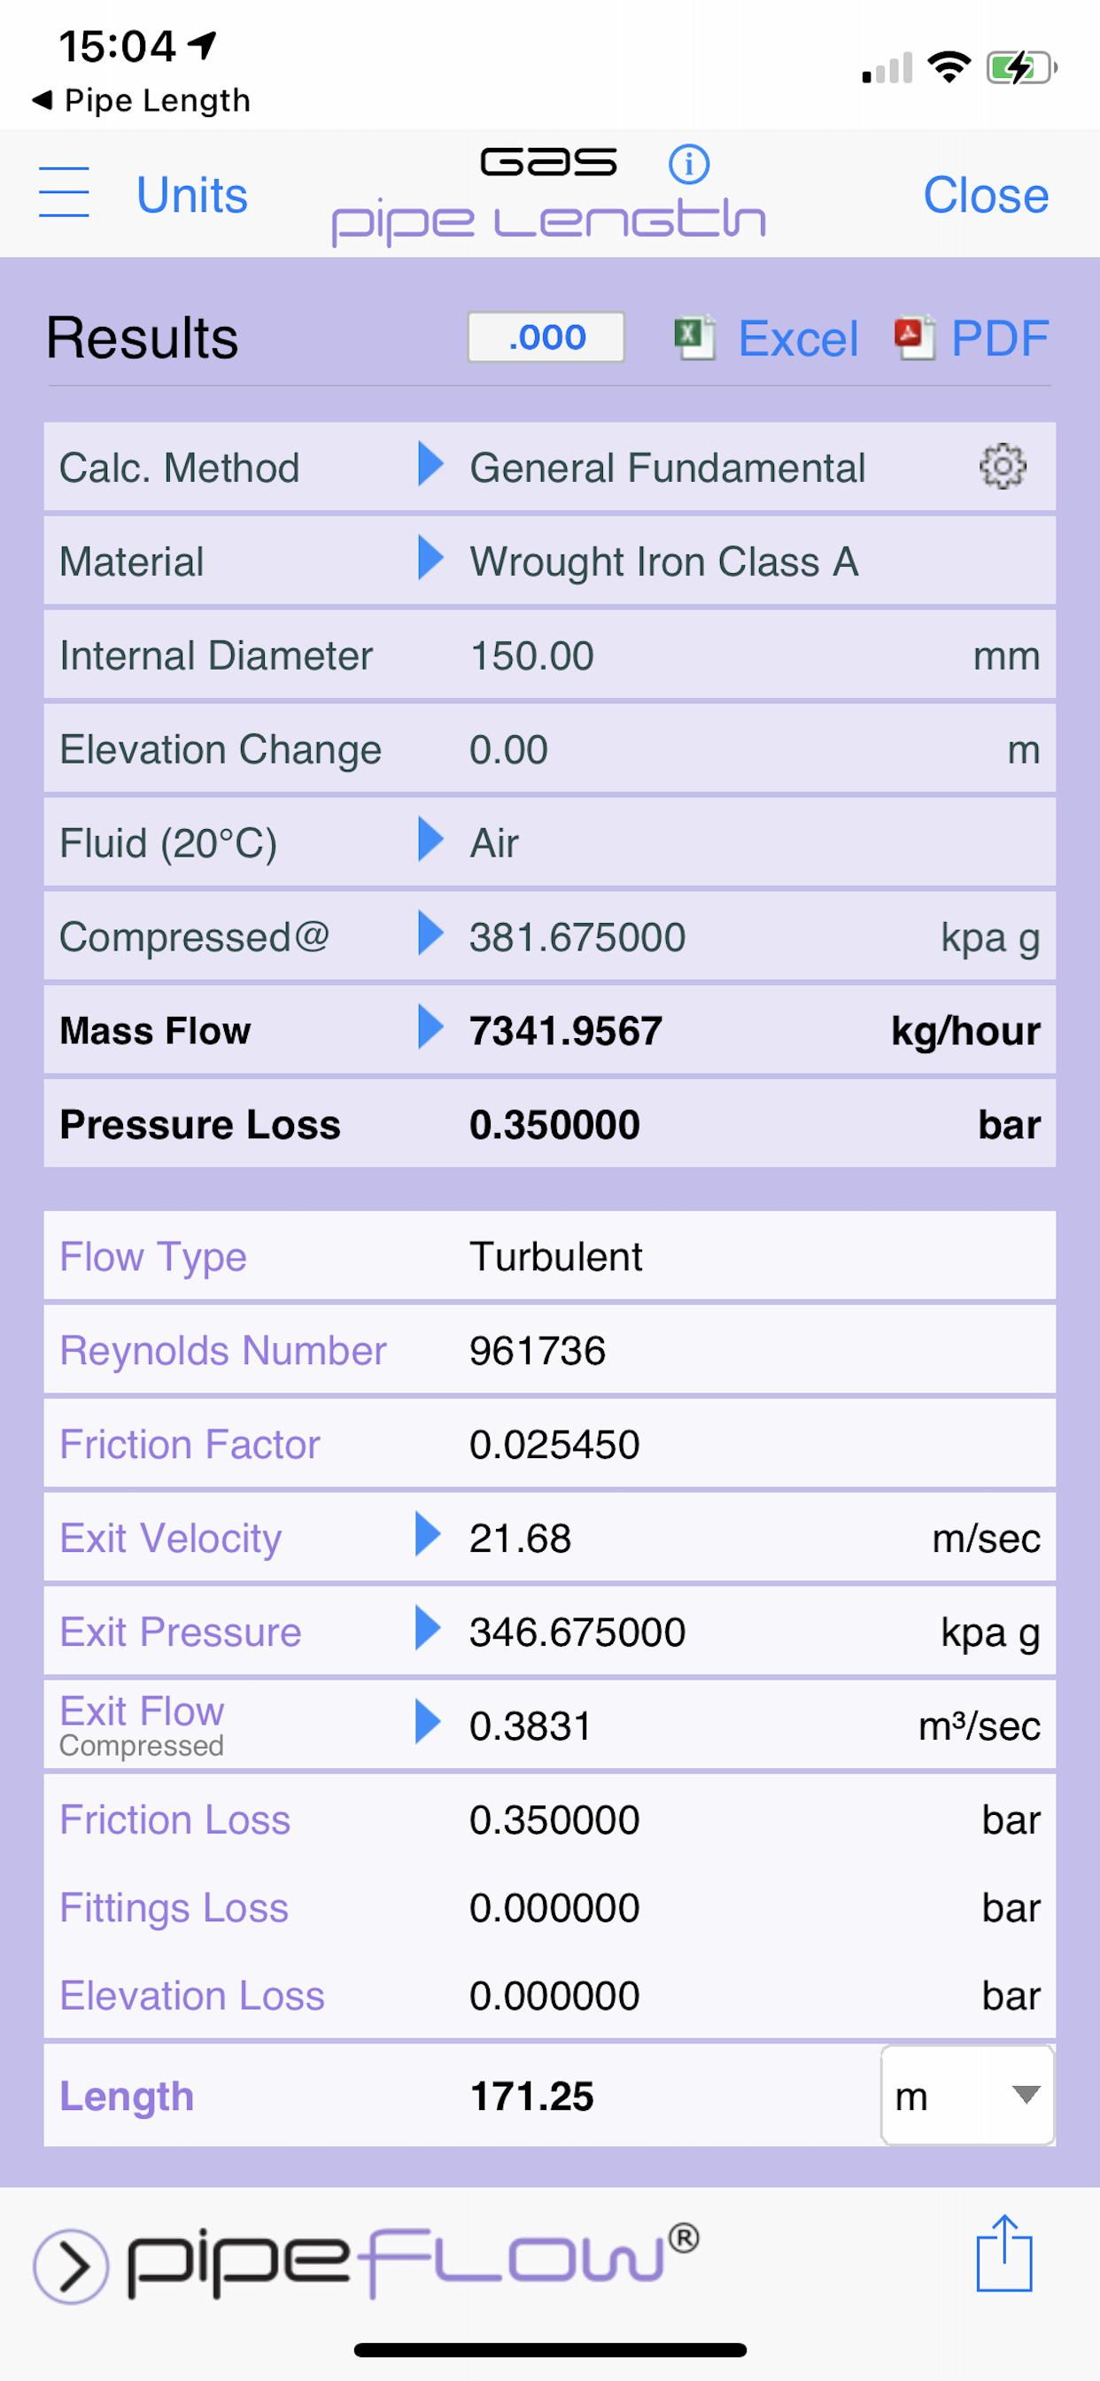Tap the Friction Factor label

pyautogui.click(x=190, y=1444)
